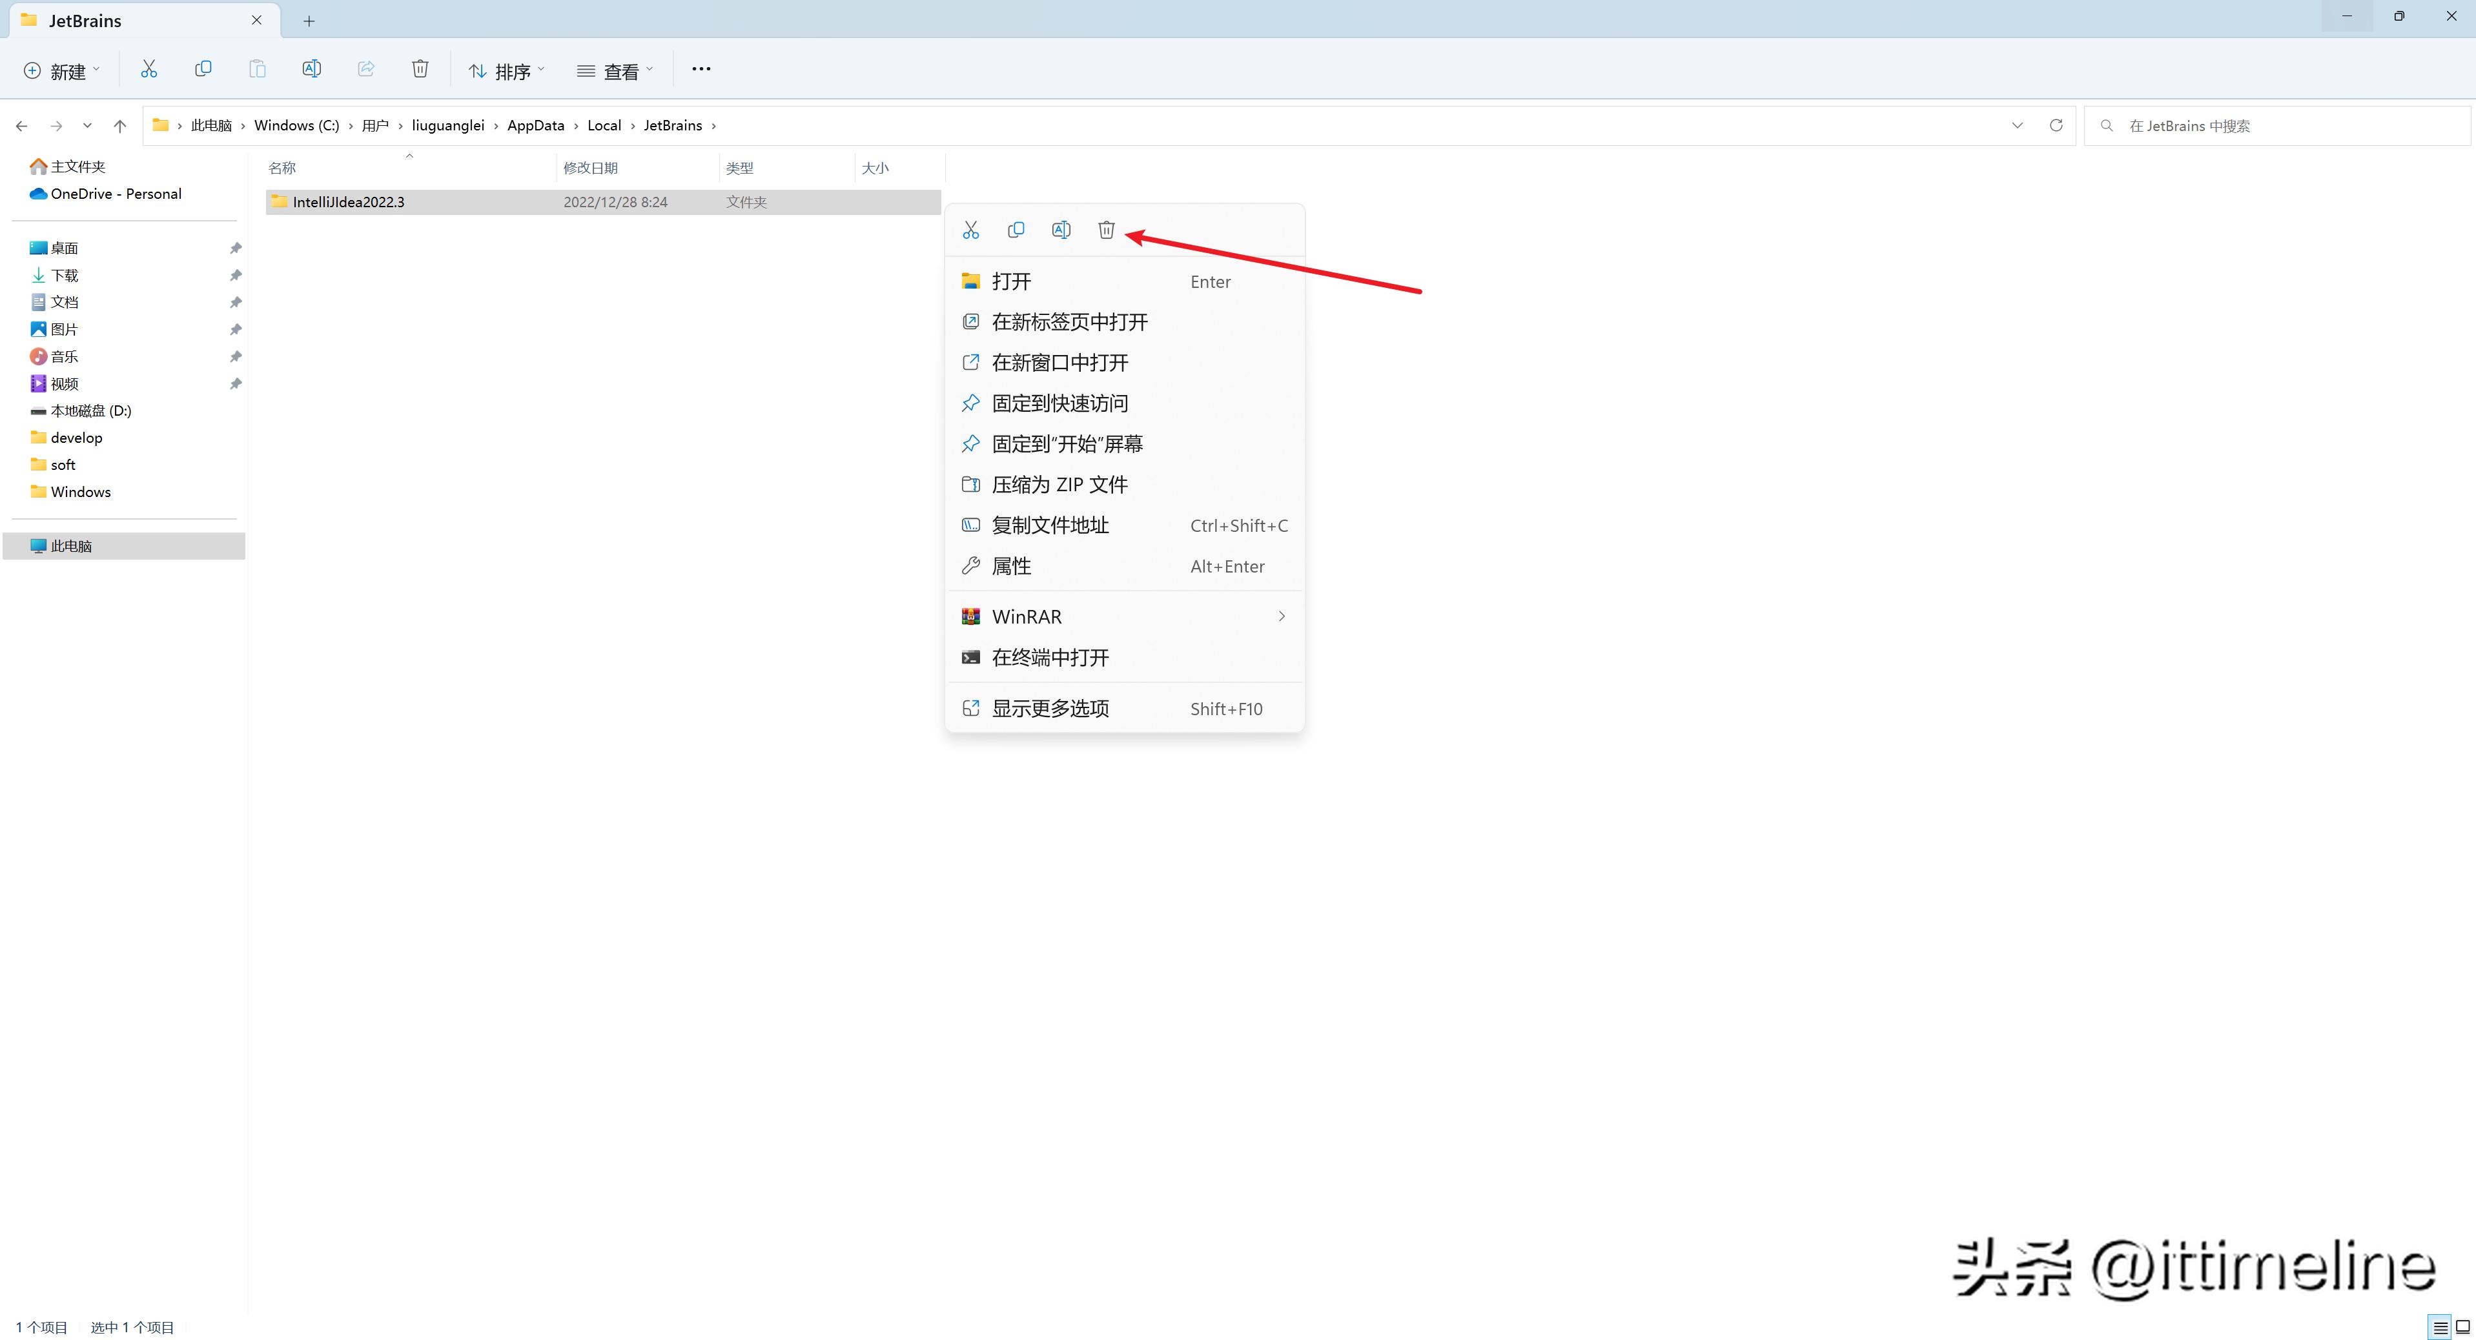Image resolution: width=2476 pixels, height=1340 pixels.
Task: Select 此电脑 in the navigation pane
Action: (x=123, y=546)
